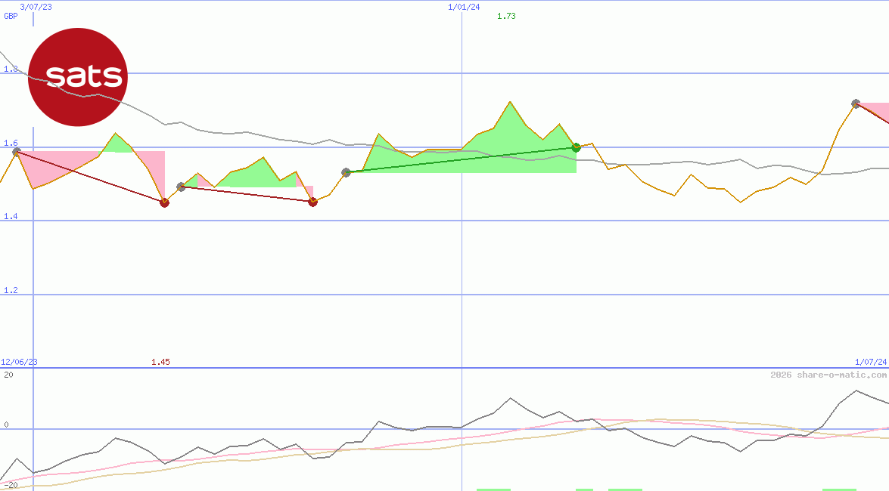Select the grey entry marker at the latest price peak
This screenshot has height=491, width=889.
(x=856, y=103)
